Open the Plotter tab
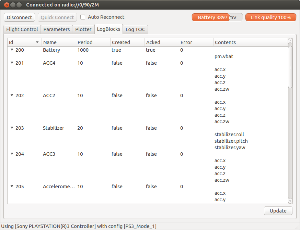Image resolution: width=300 pixels, height=230 pixels. (83, 29)
